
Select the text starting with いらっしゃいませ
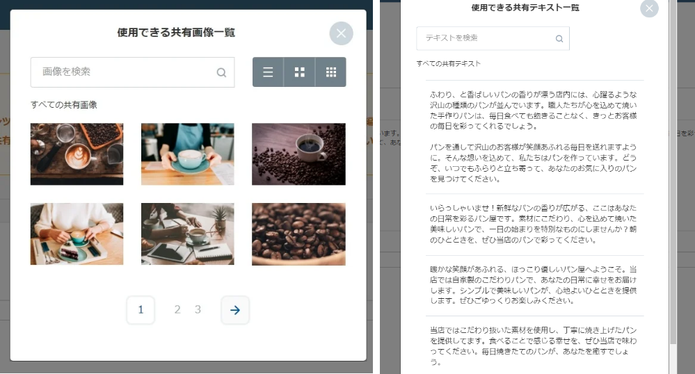[534, 224]
